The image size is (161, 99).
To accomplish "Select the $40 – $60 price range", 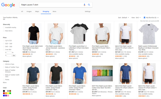I will [x=4, y=46].
